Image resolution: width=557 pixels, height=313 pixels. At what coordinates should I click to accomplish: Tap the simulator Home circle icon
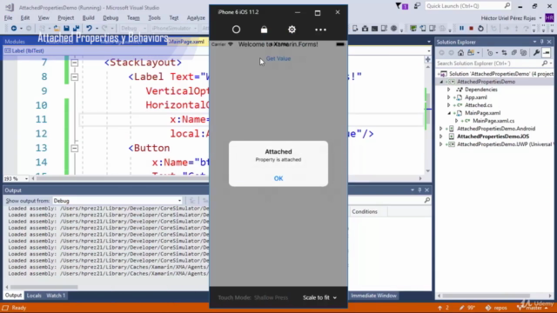pos(236,30)
